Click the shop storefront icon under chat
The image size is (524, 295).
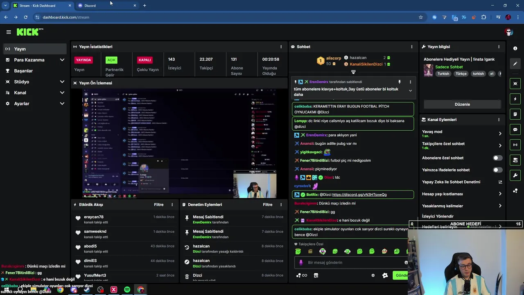click(x=316, y=275)
